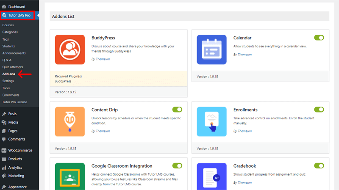Image resolution: width=339 pixels, height=190 pixels.
Task: Click the Tutor LMS Pro owl icon
Action: tap(4, 15)
